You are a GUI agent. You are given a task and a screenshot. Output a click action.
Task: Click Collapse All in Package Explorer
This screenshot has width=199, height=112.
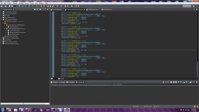click(35, 9)
